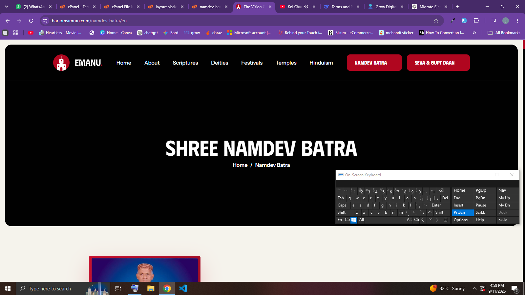525x295 pixels.
Task: Show hidden system tray icons
Action: (x=474, y=288)
